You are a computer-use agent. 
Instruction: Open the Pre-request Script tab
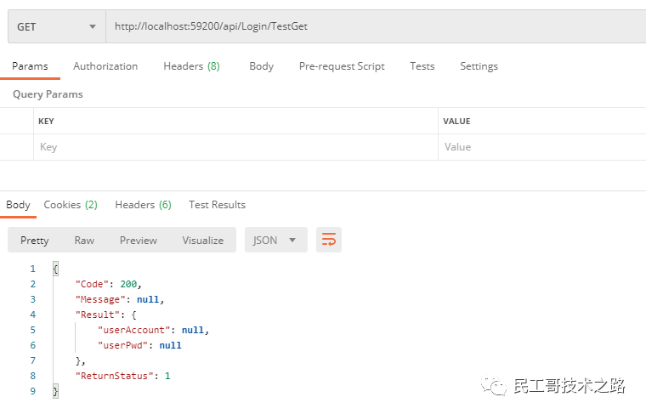coord(342,66)
